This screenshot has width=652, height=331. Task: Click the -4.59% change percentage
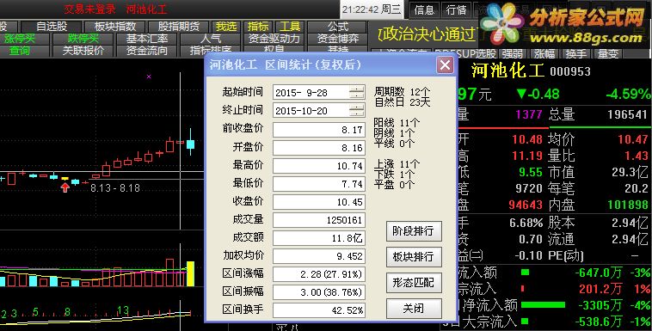point(628,94)
